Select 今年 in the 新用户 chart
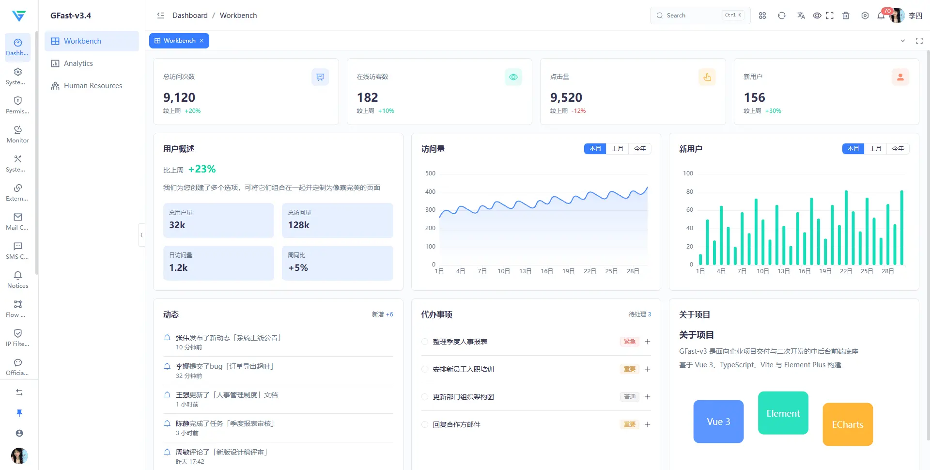The height and width of the screenshot is (470, 930). [898, 149]
